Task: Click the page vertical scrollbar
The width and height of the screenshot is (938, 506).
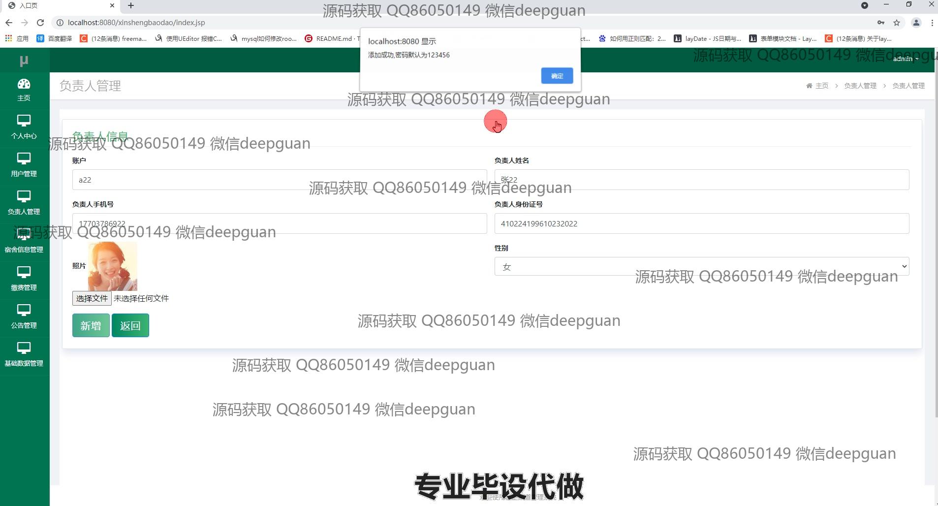Action: pyautogui.click(x=936, y=236)
